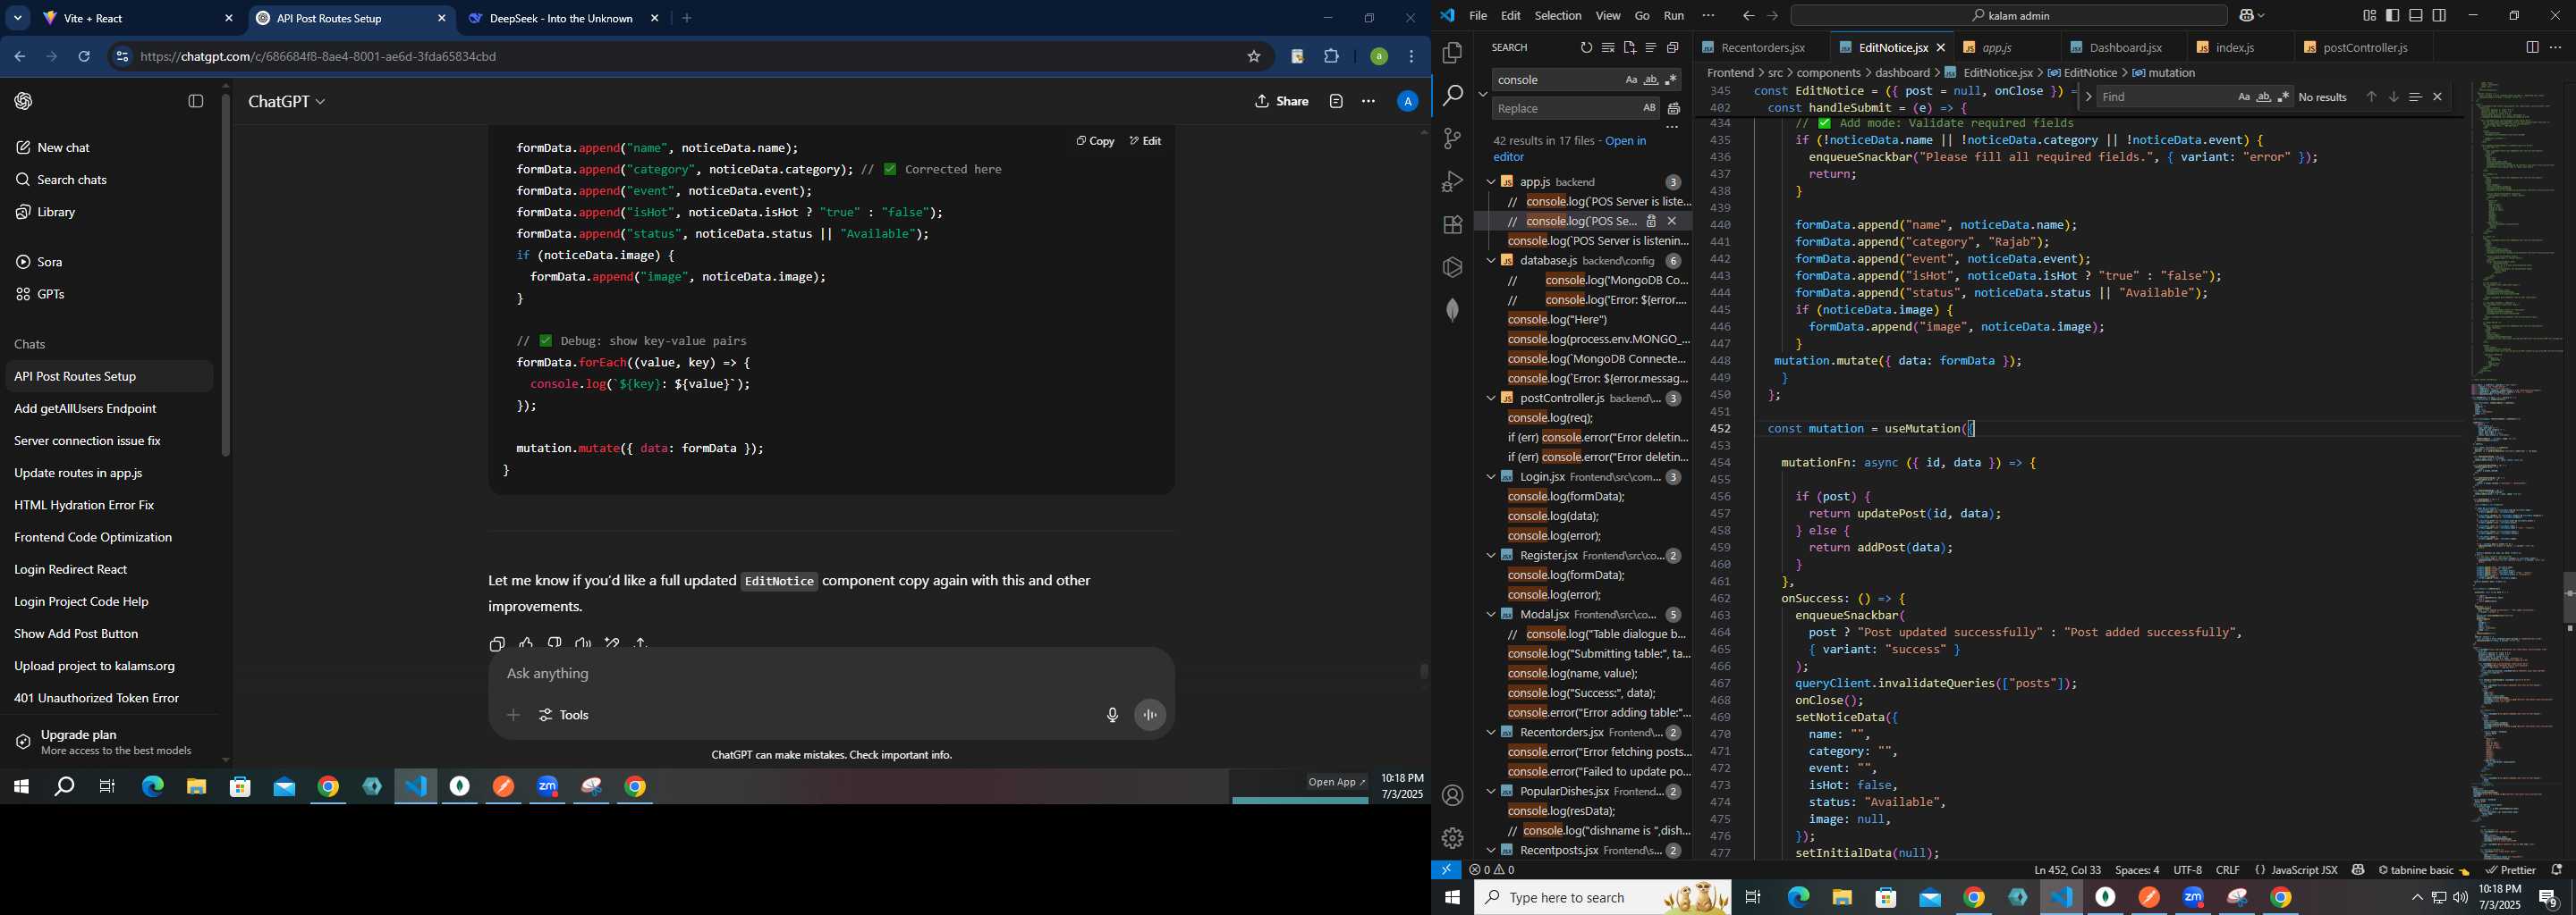Collapse database.js search results group
Viewport: 2576px width, 915px height.
point(1491,261)
